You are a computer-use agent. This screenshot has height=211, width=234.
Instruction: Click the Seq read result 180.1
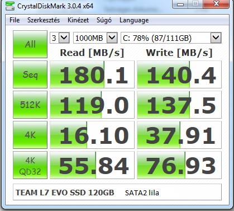[92, 74]
